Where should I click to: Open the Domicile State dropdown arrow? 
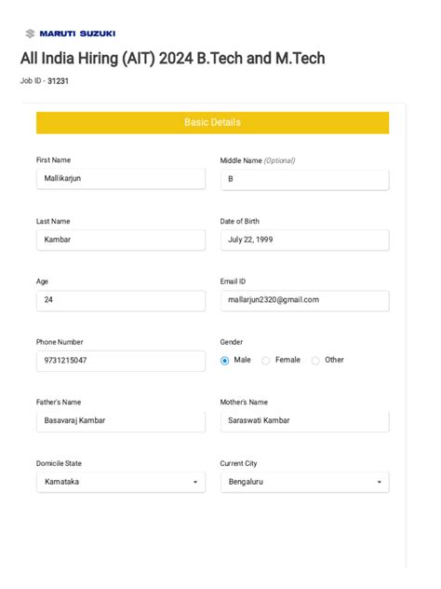[195, 483]
